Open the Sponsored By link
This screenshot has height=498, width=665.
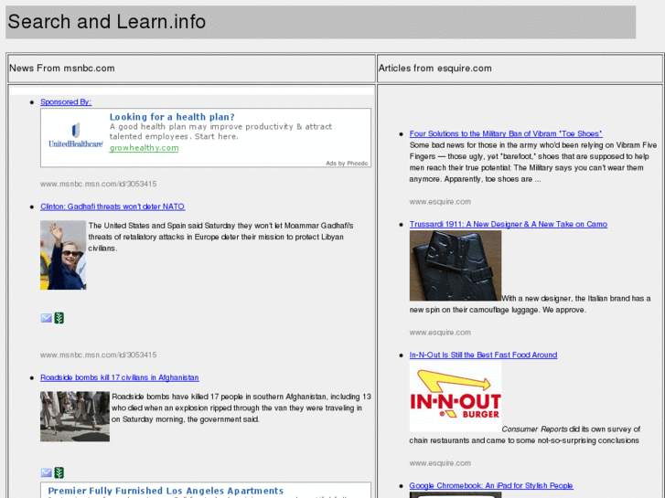(66, 101)
